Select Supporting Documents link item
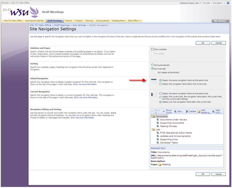The height and width of the screenshot is (188, 232). coord(170,123)
